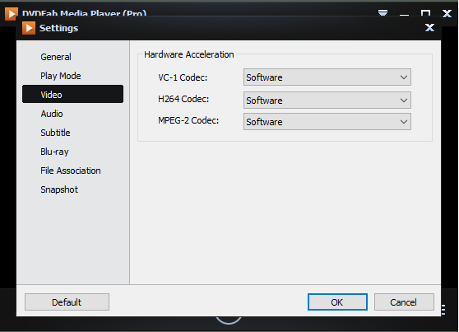
Task: Go to Subtitle settings
Action: click(x=55, y=133)
